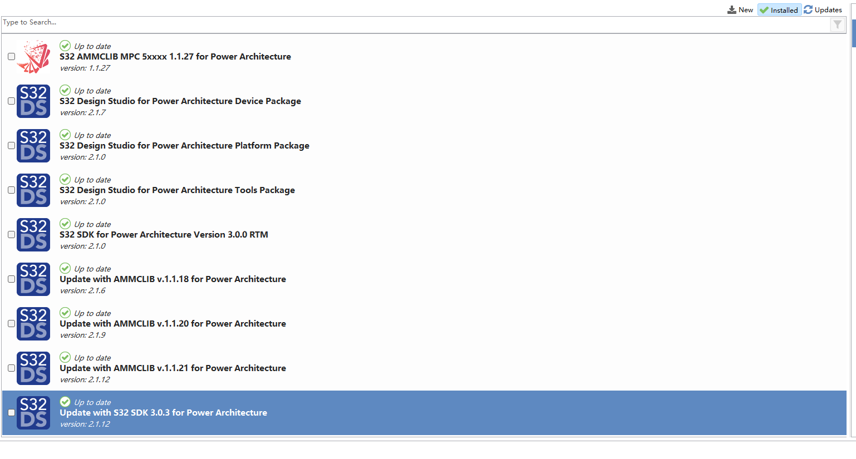The image size is (856, 459).
Task: Select 'Update with AMMCLIB v.1.1.21 for Power Architecture'
Action: pos(173,368)
